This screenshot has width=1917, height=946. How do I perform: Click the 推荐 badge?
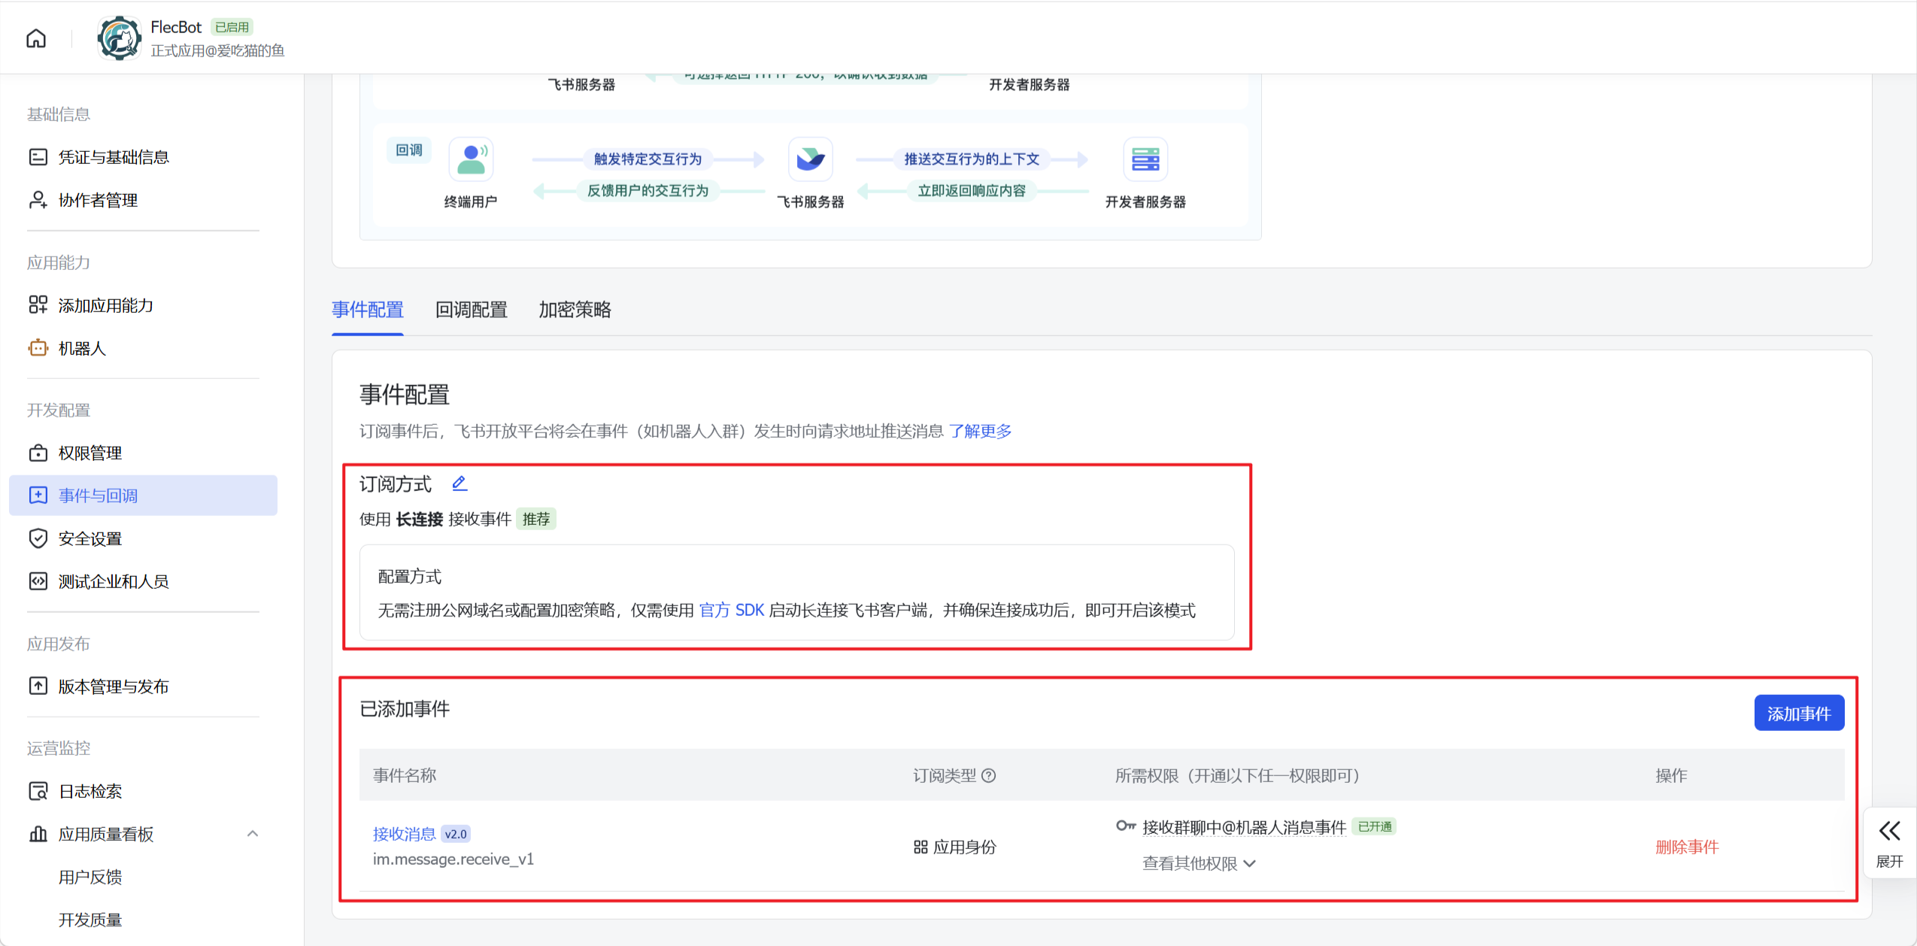tap(536, 519)
